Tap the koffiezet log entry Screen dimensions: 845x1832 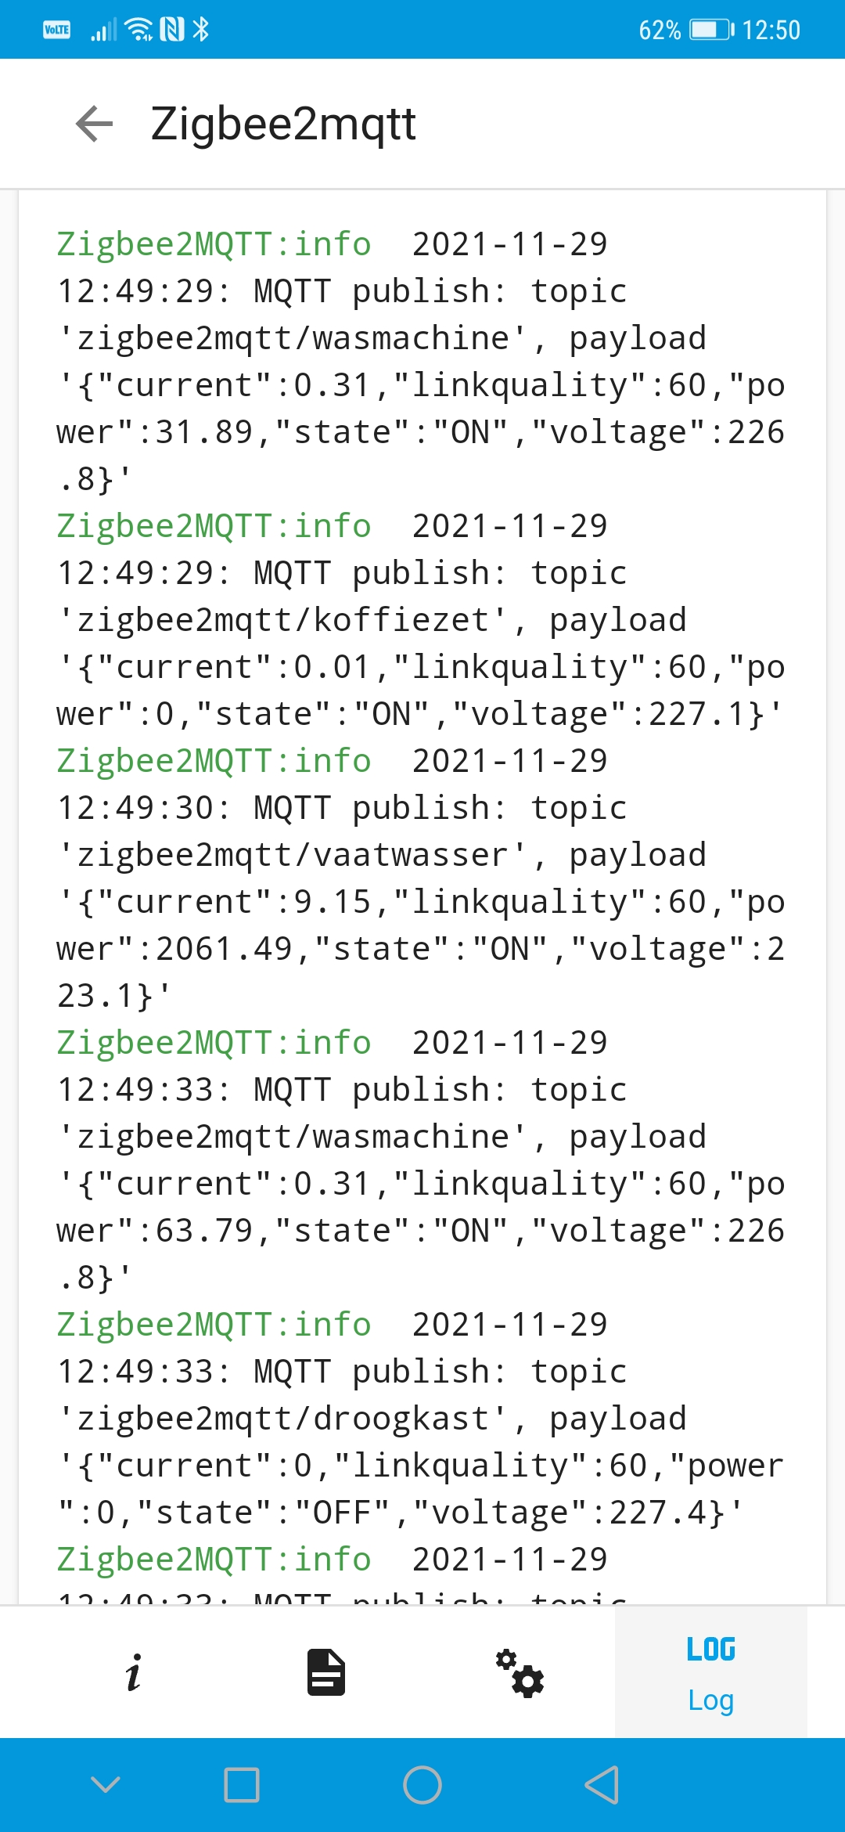(421, 620)
